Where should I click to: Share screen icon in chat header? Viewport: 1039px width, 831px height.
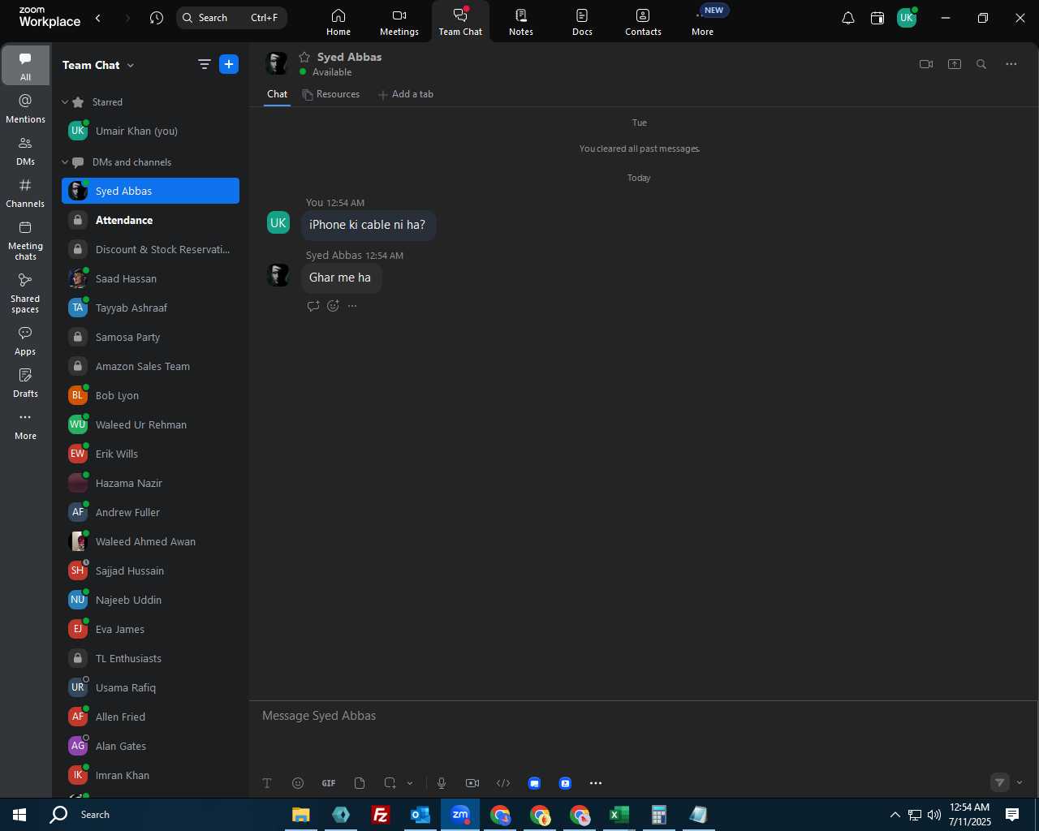pyautogui.click(x=955, y=64)
